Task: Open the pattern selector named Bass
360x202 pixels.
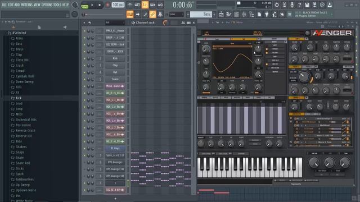Action: [x=201, y=14]
